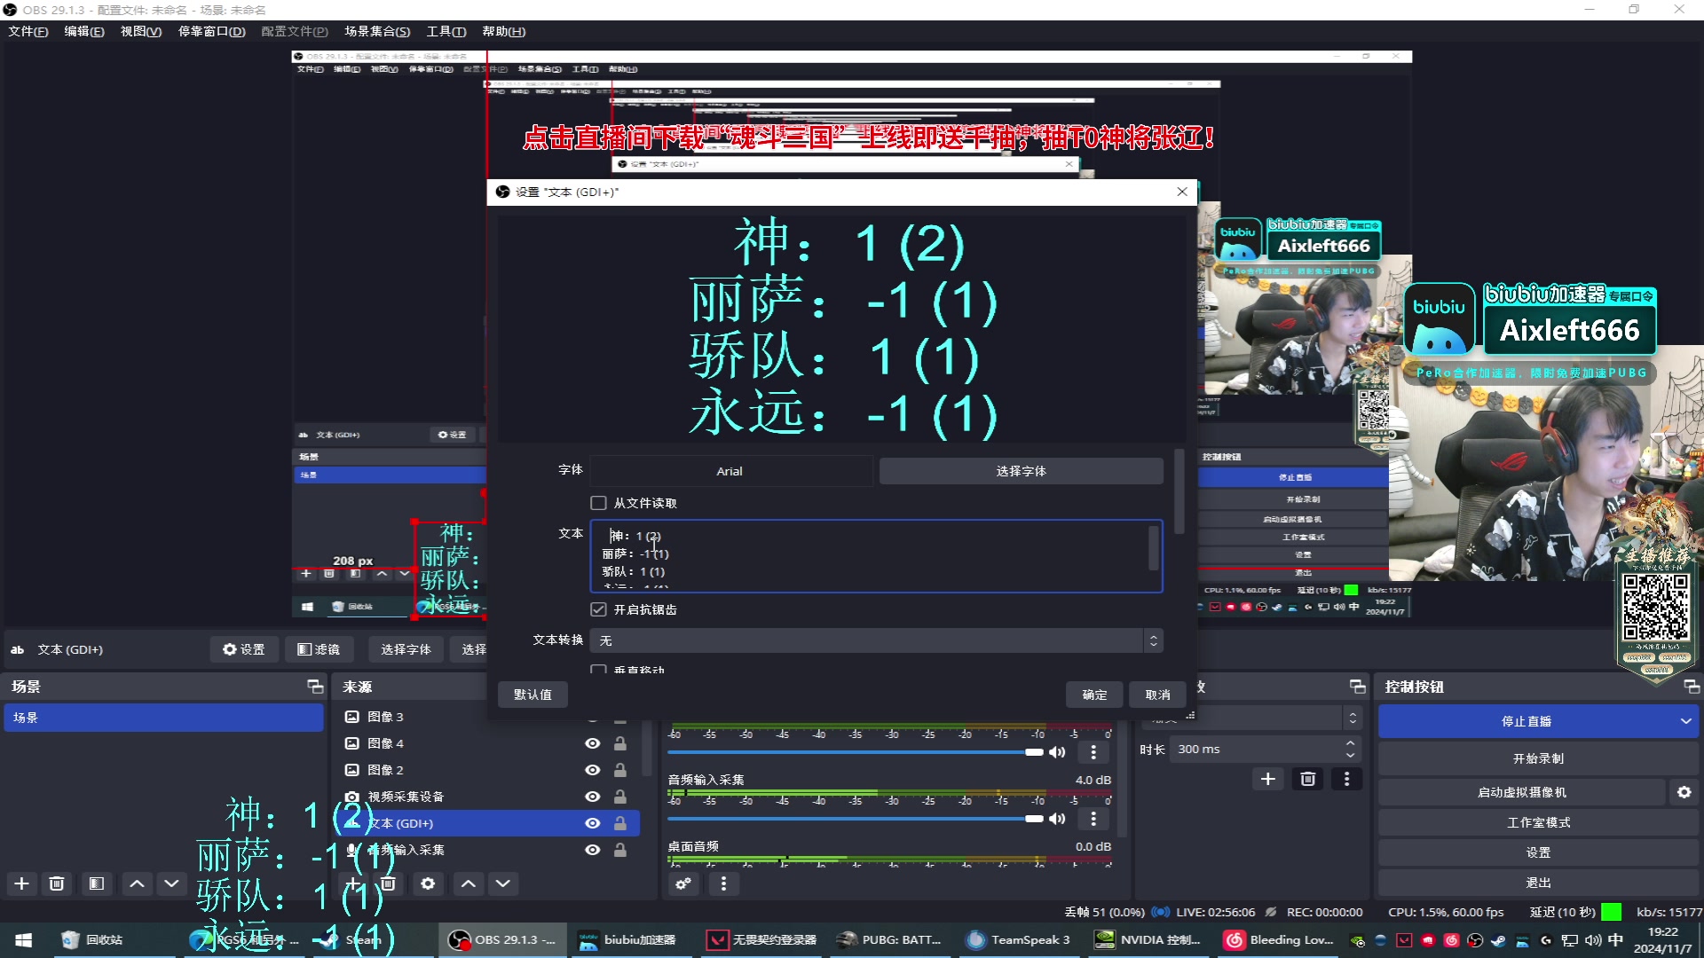Select the 图像 3 source row
This screenshot has height=958, width=1704.
(488, 717)
